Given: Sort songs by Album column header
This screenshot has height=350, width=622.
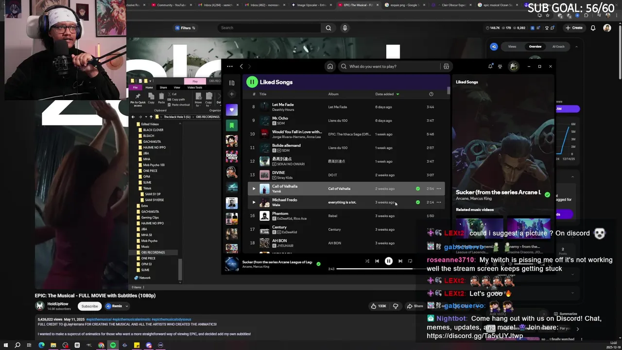Looking at the screenshot, I should point(333,94).
